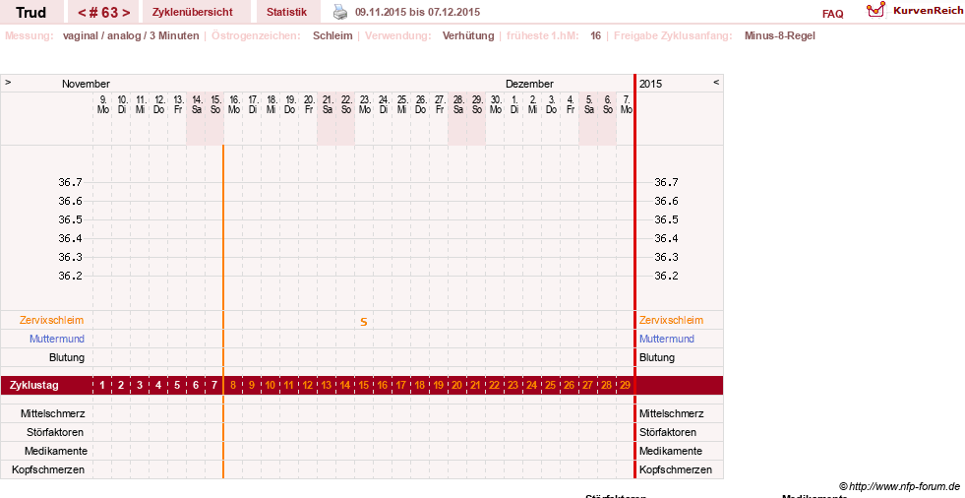Viewport: 965px width, 498px height.
Task: Select cycle day 15
Action: click(x=364, y=386)
